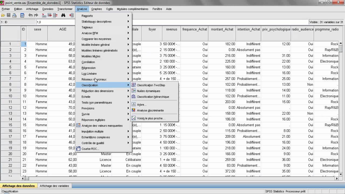This screenshot has height=194, width=345.
Task: Click the Go to case toolbar icon
Action: [x=44, y=15]
